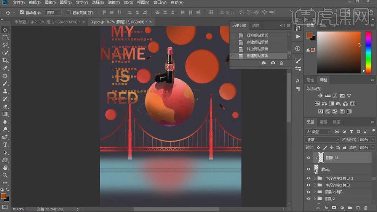Click the 图层 35 layer thumbnail
This screenshot has width=377, height=212.
pos(321,158)
